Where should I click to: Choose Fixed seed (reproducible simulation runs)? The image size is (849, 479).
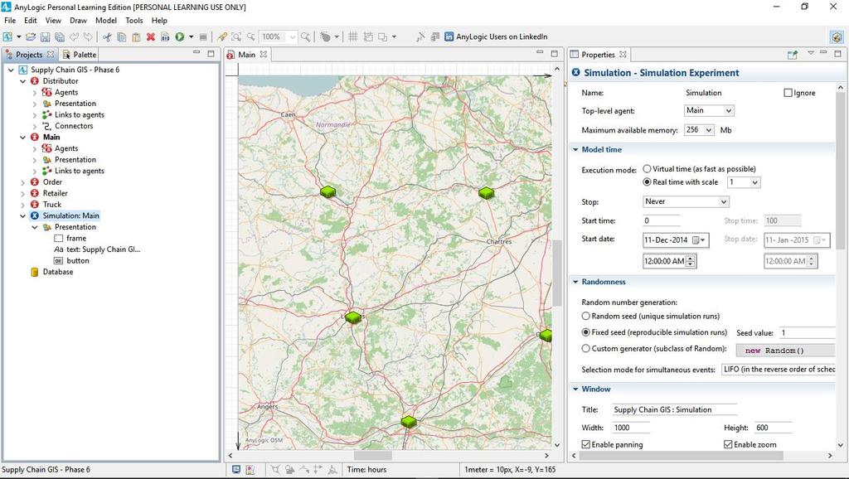tap(585, 332)
